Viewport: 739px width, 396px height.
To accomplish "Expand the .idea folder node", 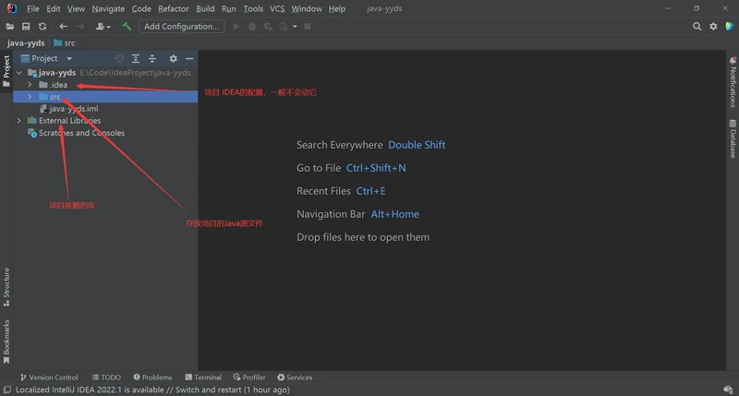I will [30, 85].
